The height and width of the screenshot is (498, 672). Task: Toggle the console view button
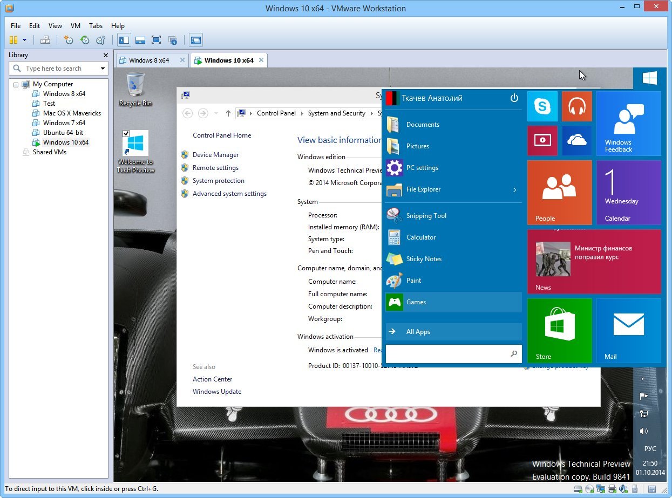pos(195,40)
